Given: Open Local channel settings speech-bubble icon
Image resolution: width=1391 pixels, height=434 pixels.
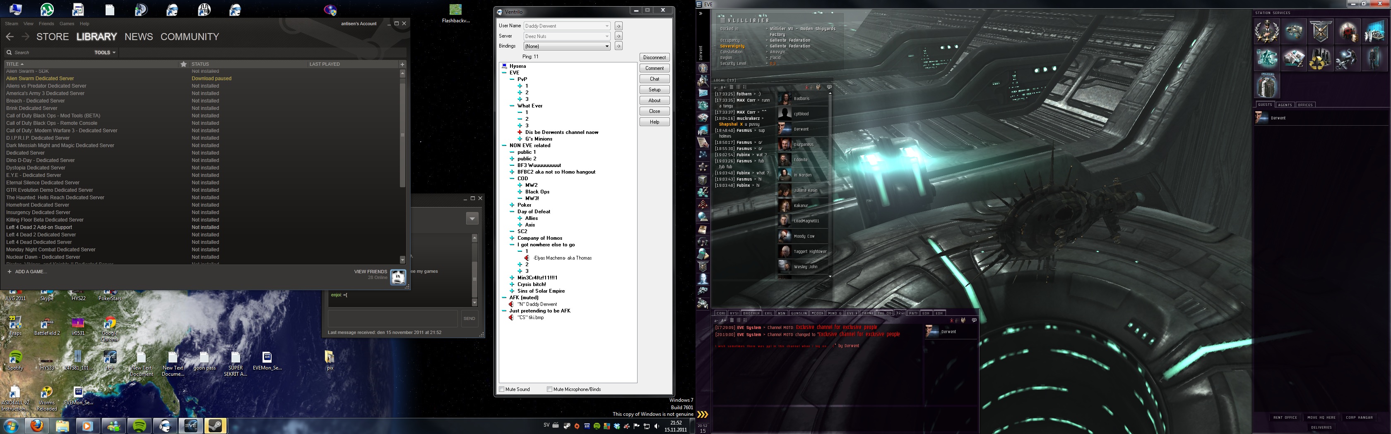Looking at the screenshot, I should [829, 87].
